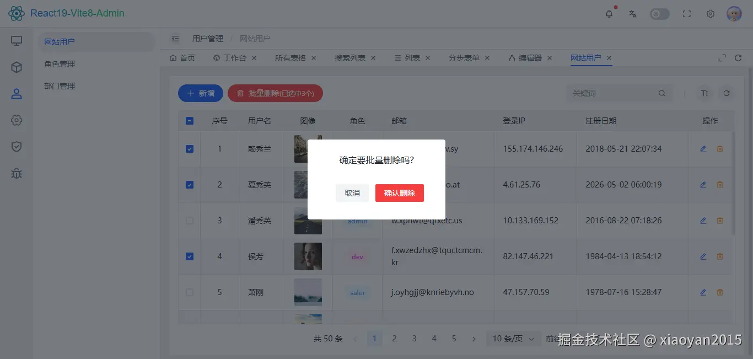Screen dimensions: 753x359
Task: Click 确认删除 in the dialog
Action: coord(400,193)
